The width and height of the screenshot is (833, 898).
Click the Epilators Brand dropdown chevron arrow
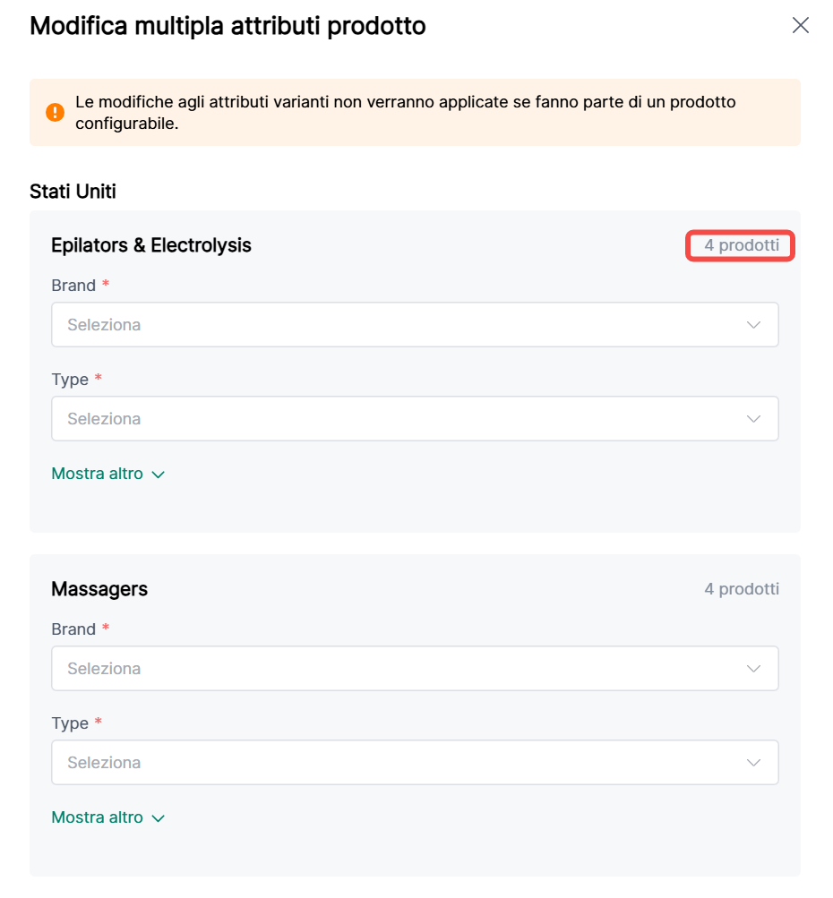(x=753, y=325)
